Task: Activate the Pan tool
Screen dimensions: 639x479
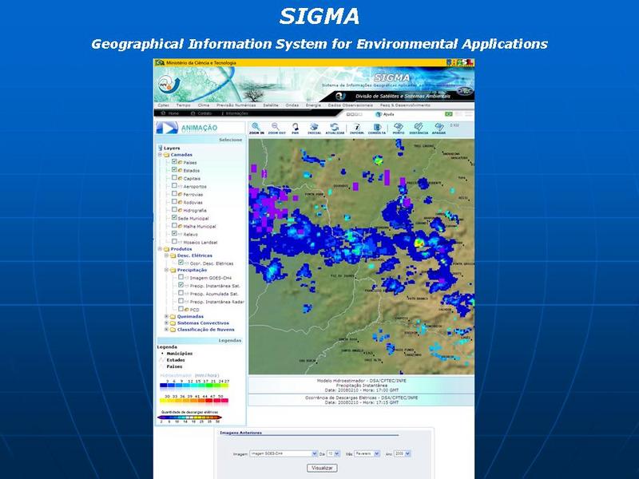Action: coord(295,129)
